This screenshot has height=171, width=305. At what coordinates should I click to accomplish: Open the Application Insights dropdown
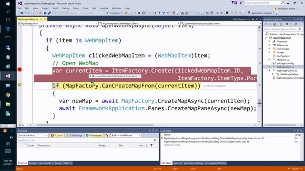262,13
